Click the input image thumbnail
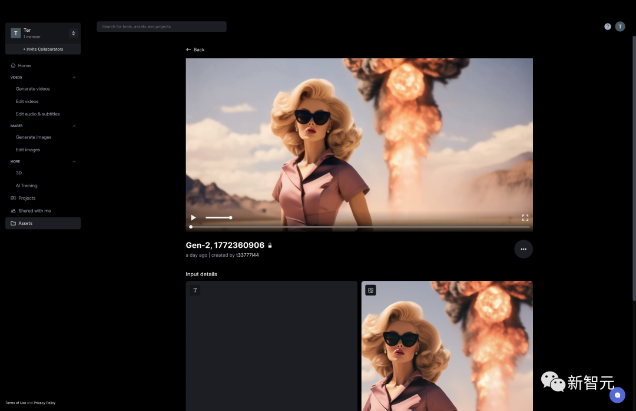636x411 pixels. tap(447, 346)
